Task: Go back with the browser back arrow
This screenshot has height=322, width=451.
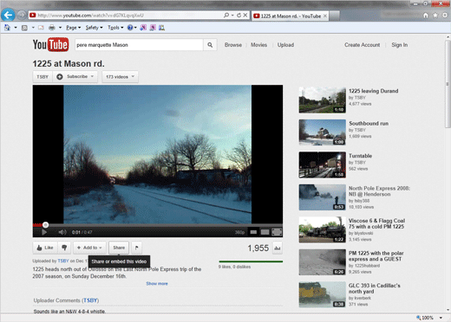Action: pyautogui.click(x=8, y=15)
